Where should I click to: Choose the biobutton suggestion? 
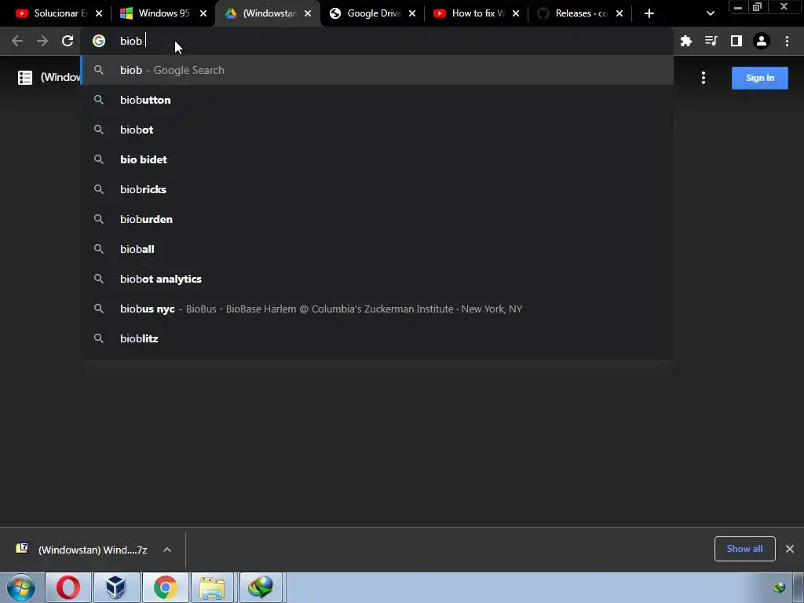coord(377,100)
